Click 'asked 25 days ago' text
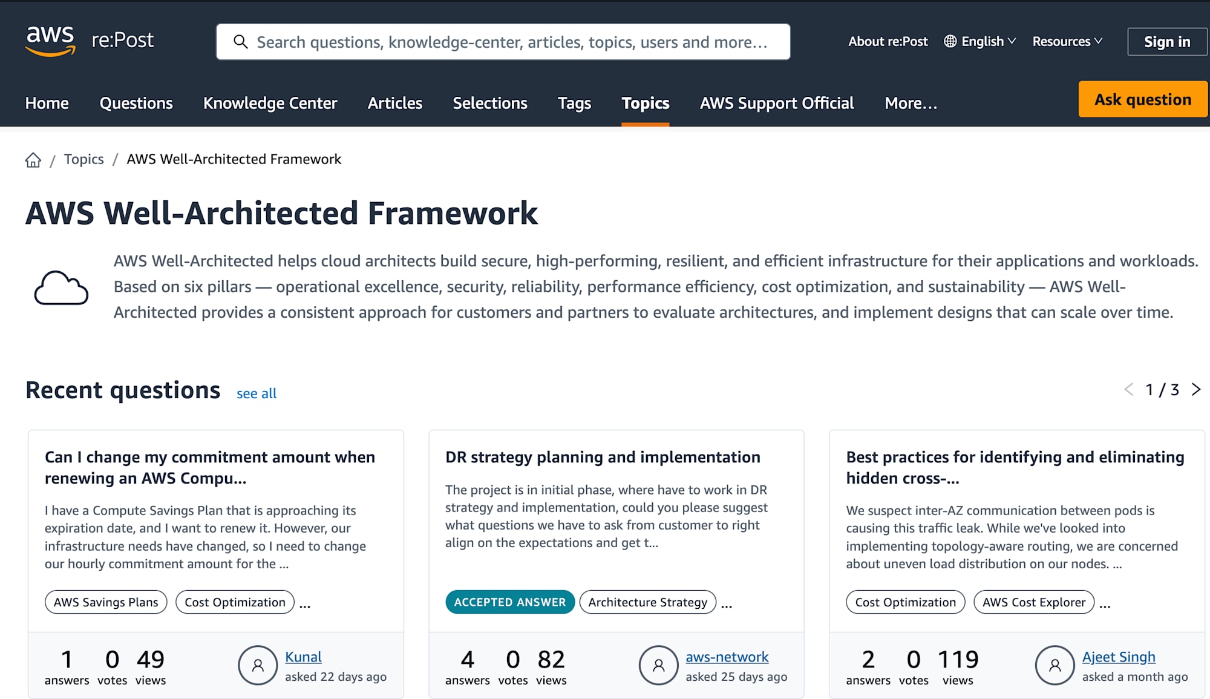The image size is (1210, 699). click(736, 677)
